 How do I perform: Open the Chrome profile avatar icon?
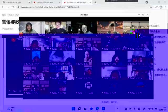point(161,7)
